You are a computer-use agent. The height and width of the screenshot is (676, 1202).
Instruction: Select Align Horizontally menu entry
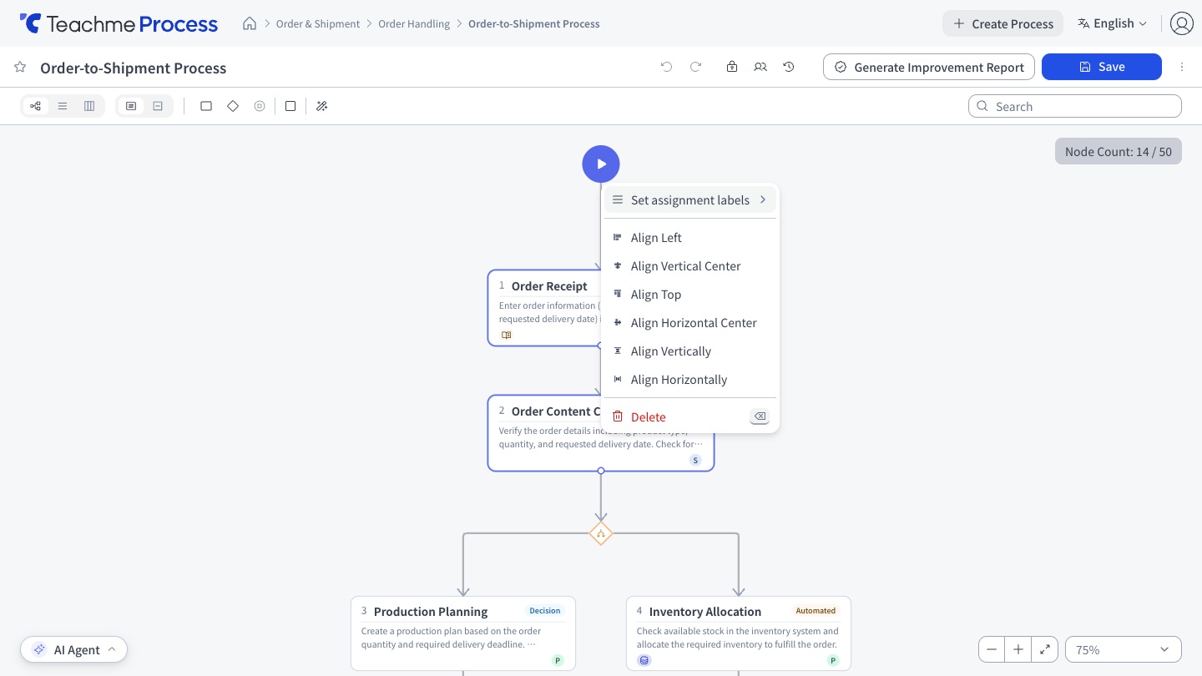click(x=690, y=380)
